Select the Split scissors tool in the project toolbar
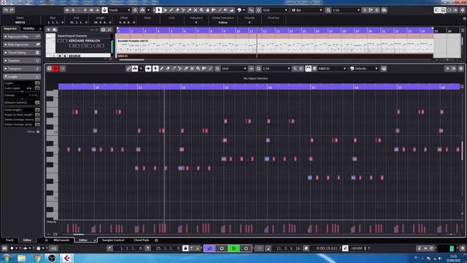 coord(183,9)
